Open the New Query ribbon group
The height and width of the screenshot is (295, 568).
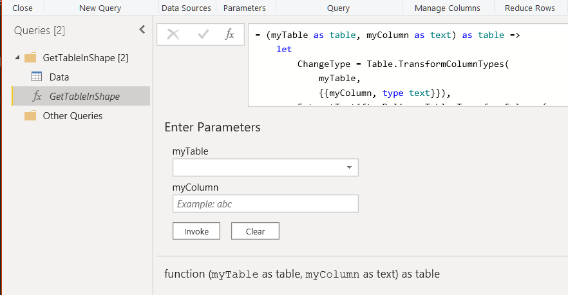pyautogui.click(x=100, y=8)
